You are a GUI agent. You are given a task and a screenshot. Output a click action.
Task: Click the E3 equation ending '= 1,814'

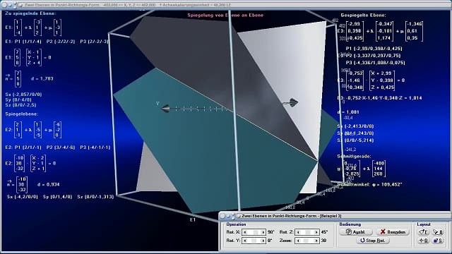coord(379,98)
